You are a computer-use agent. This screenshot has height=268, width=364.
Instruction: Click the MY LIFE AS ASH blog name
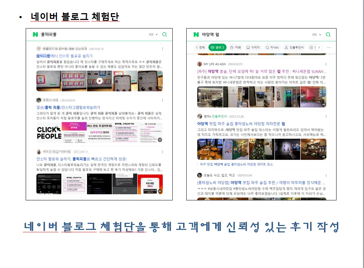click(x=214, y=64)
